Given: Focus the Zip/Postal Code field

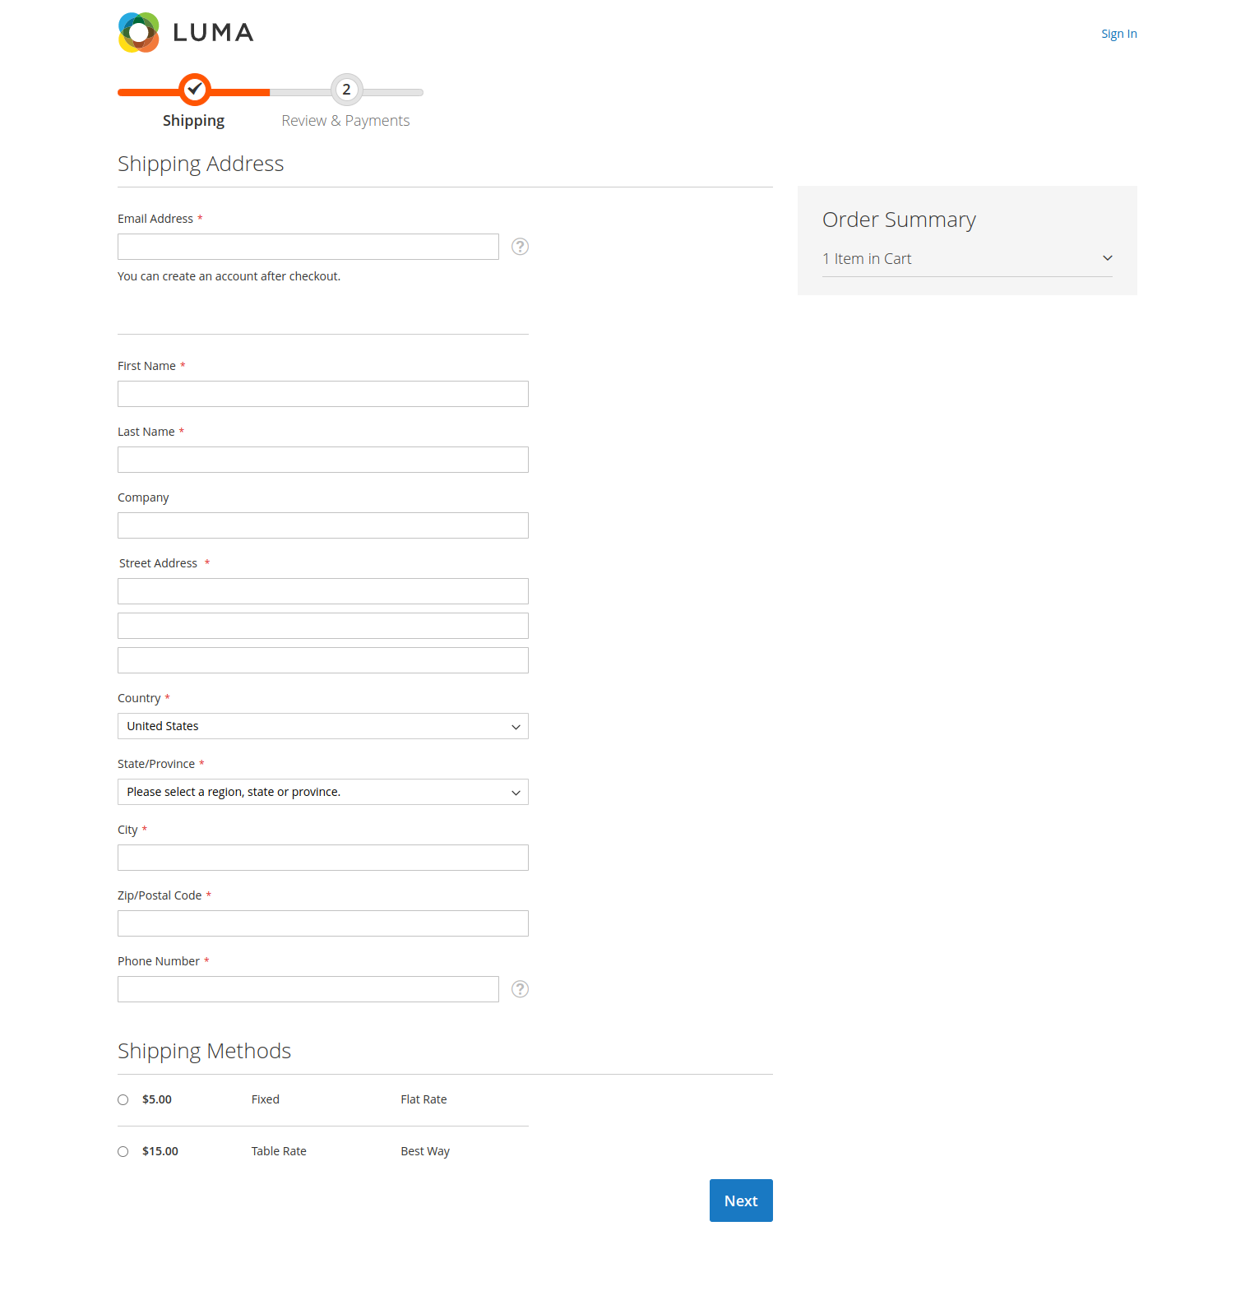Looking at the screenshot, I should click(322, 923).
